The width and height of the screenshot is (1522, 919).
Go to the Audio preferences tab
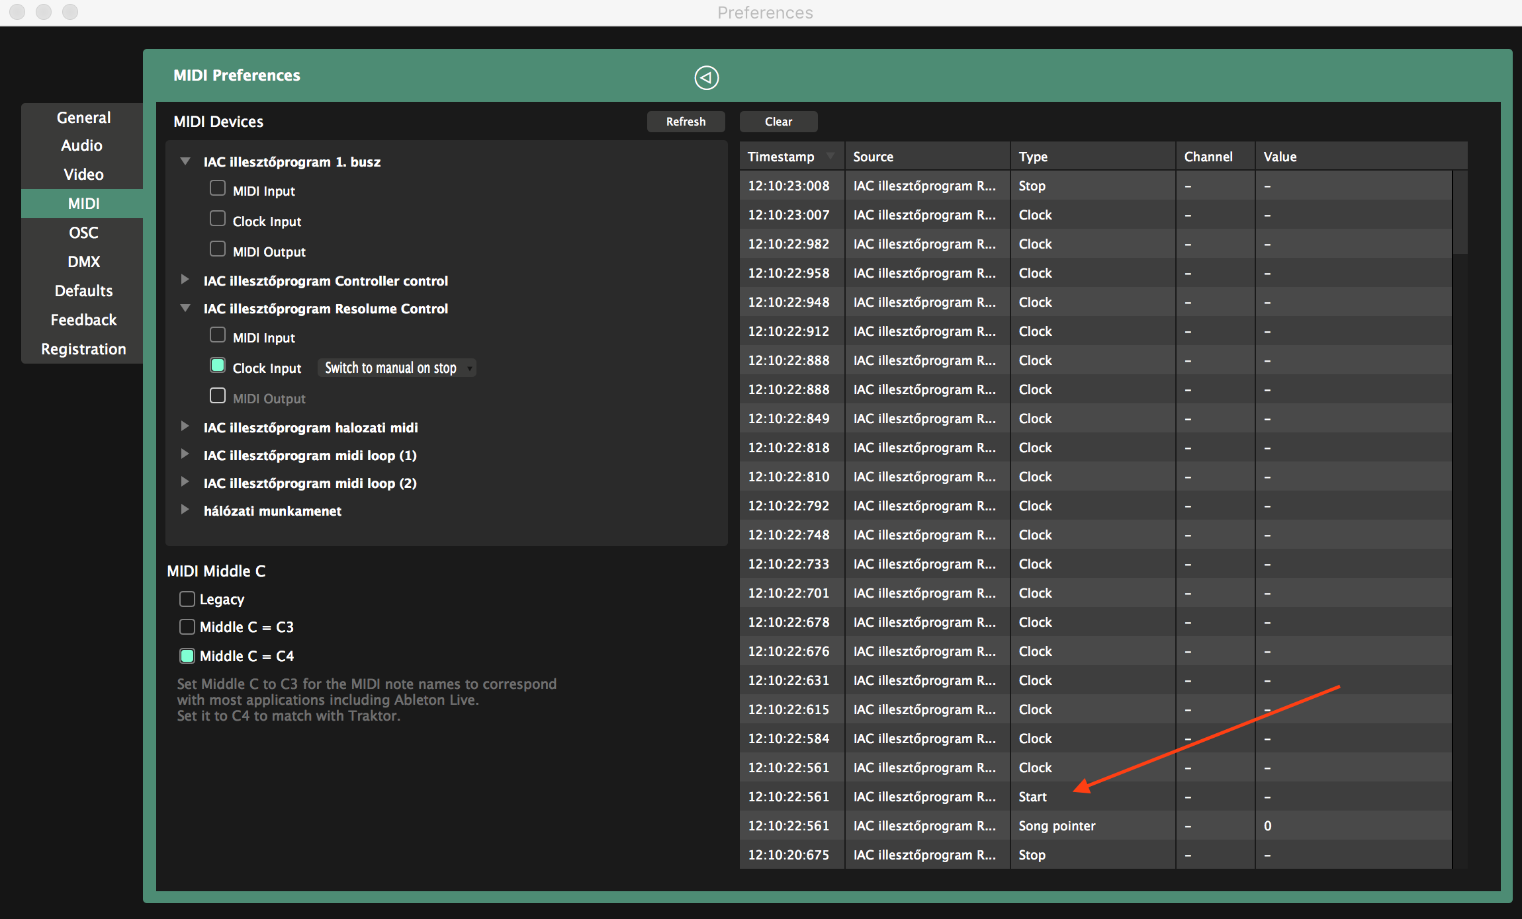pyautogui.click(x=82, y=145)
